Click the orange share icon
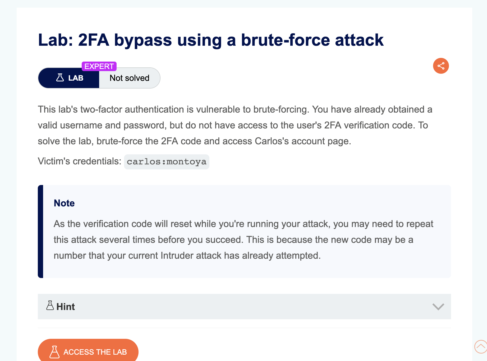This screenshot has width=487, height=361. [441, 66]
